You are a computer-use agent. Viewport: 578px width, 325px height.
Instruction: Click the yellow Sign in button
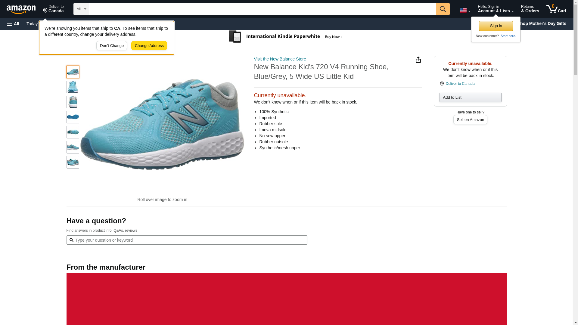click(x=496, y=26)
